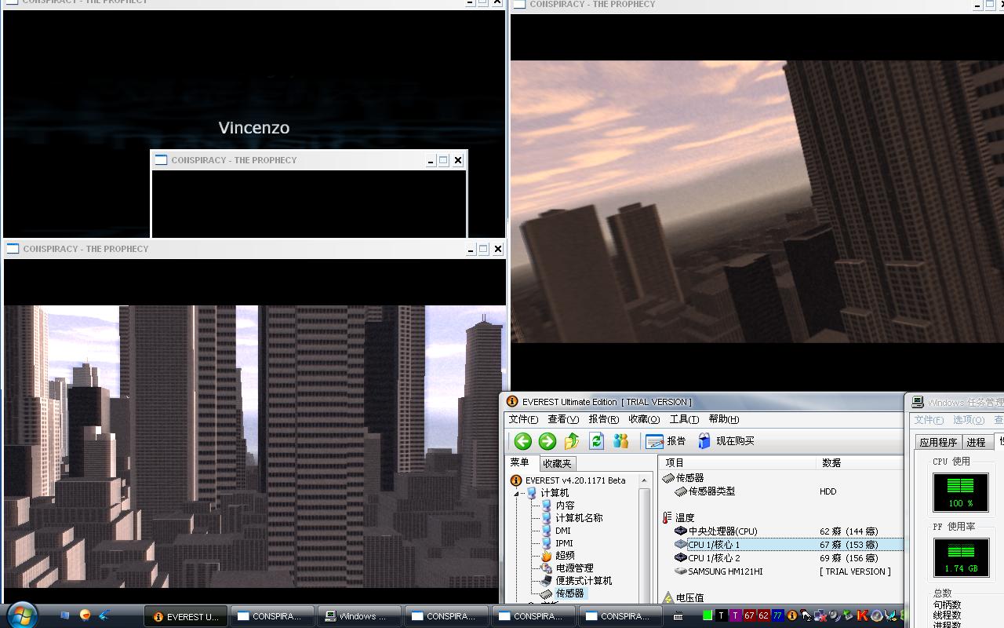1004x628 pixels.
Task: Click the PF 使用率 1.74 GB meter
Action: point(960,557)
